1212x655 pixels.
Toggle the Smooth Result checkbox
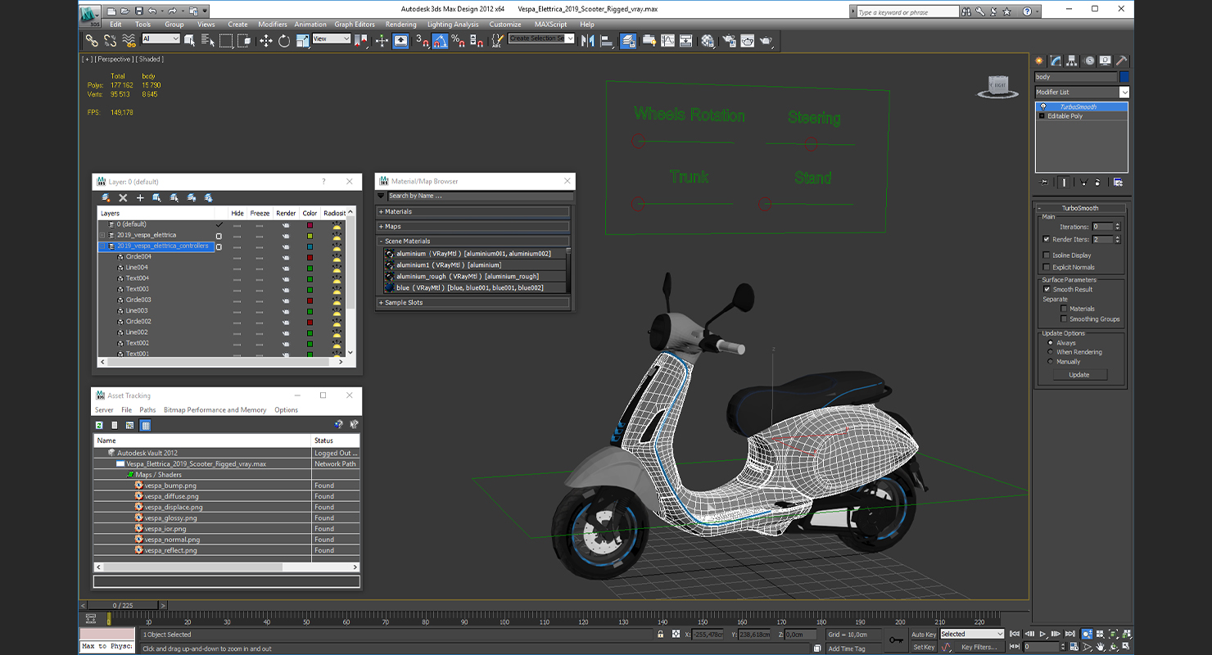tap(1047, 289)
